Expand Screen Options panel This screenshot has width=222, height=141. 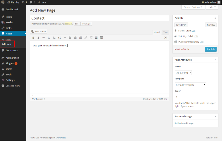click(x=193, y=7)
